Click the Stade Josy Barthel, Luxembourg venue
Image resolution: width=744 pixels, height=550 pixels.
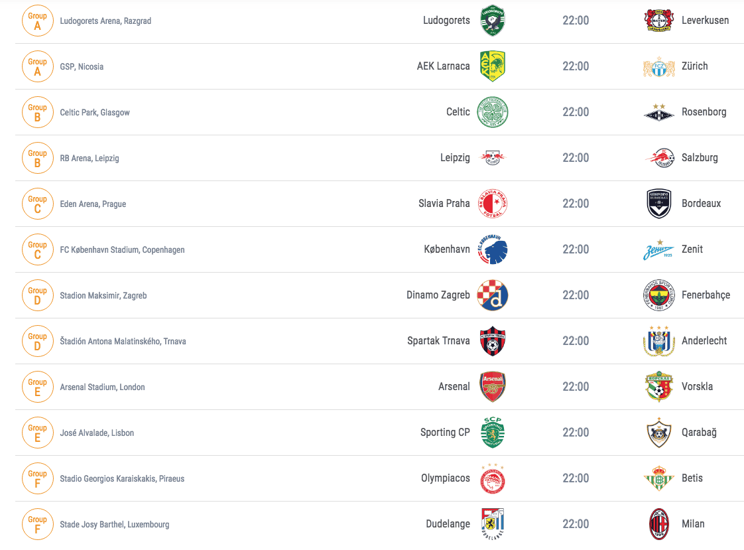114,524
